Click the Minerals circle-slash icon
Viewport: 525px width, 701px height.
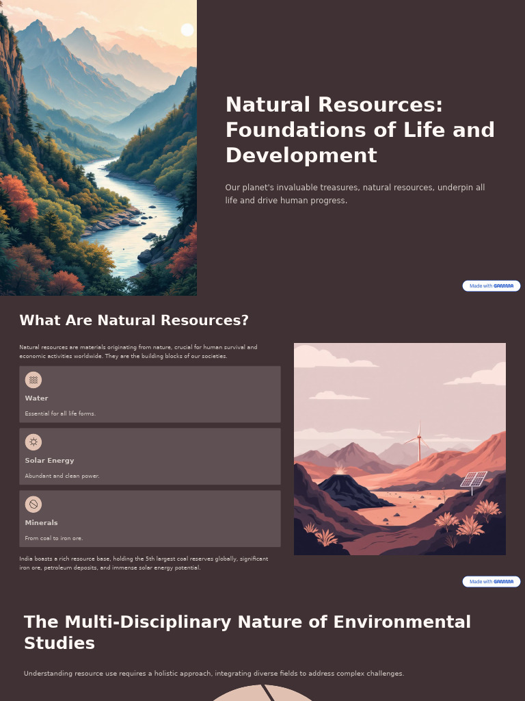[33, 505]
